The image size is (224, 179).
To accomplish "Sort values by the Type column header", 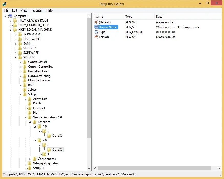I will [139, 17].
